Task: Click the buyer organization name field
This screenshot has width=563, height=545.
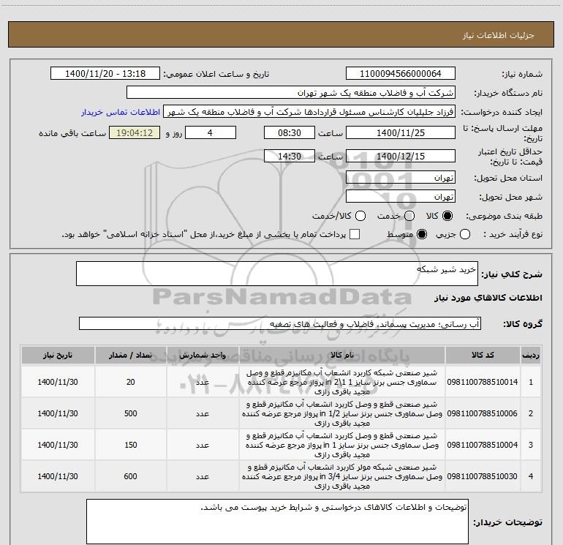Action: [x=291, y=93]
